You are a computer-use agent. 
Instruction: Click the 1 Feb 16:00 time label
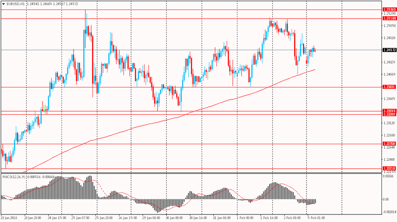coord(269,218)
